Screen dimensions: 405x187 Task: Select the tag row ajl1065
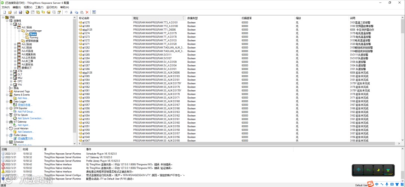point(239,76)
